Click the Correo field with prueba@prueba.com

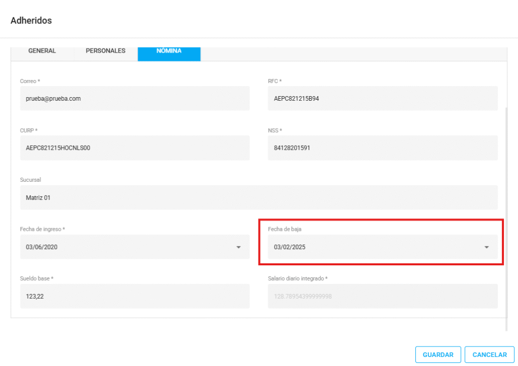pyautogui.click(x=135, y=99)
